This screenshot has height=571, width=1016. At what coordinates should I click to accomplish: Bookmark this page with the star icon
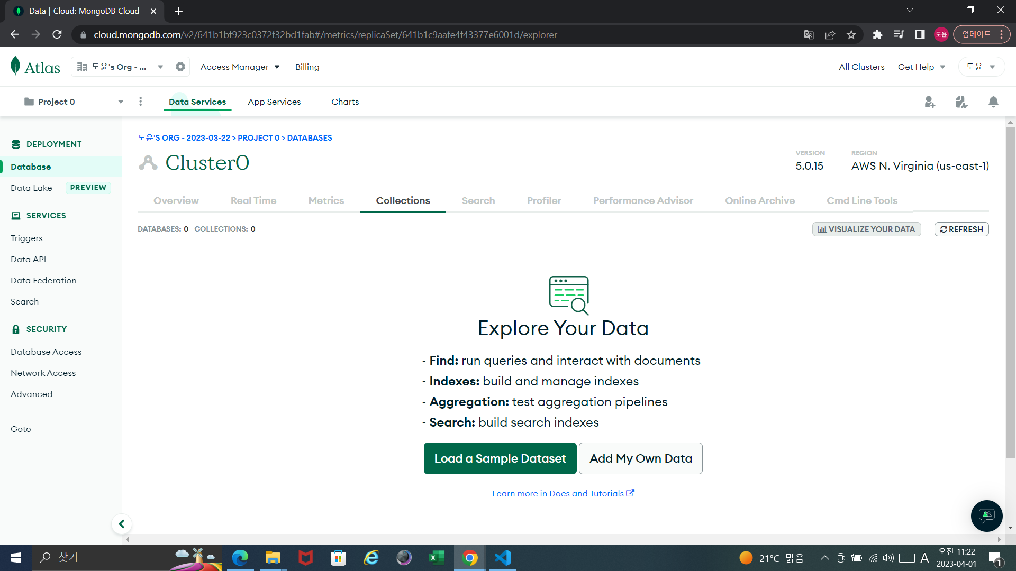click(851, 35)
